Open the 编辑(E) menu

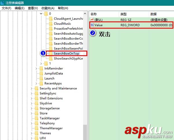point(19,8)
